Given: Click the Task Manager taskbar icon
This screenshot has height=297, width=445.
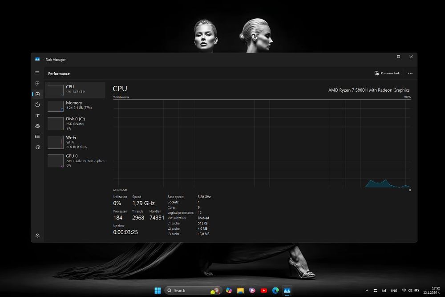Looking at the screenshot, I should [287, 290].
